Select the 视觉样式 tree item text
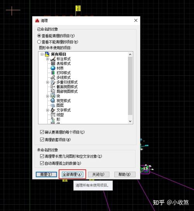This screenshot has width=194, height=211. 64,101
